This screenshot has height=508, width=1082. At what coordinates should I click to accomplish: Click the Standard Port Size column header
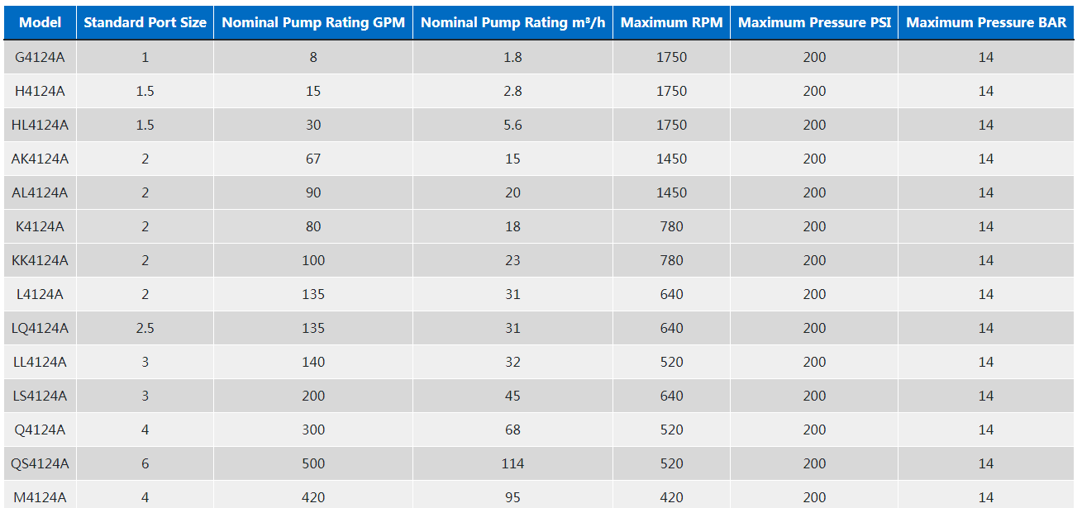pos(145,22)
